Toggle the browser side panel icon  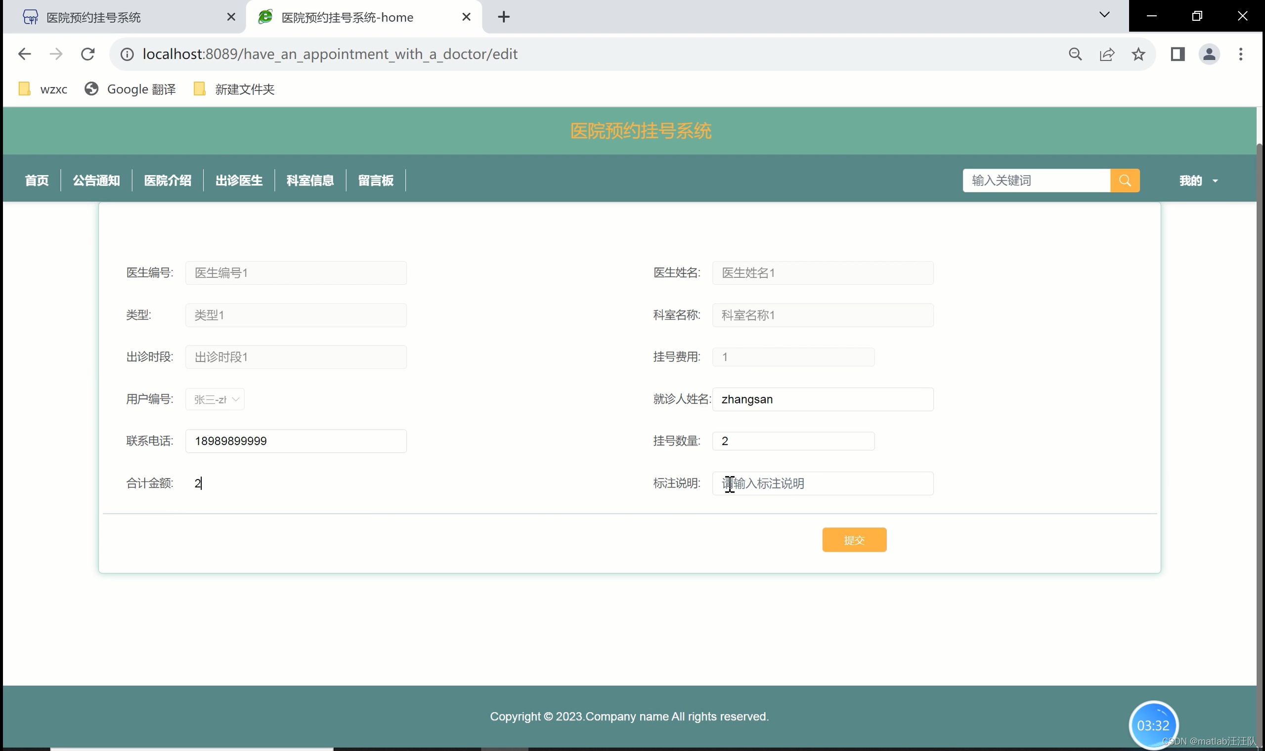pyautogui.click(x=1178, y=54)
